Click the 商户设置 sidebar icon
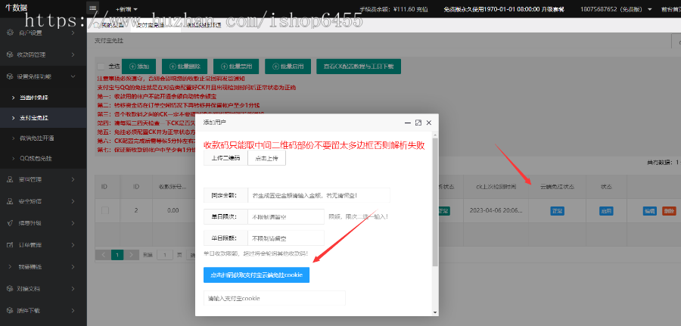Image resolution: width=681 pixels, height=326 pixels. [10, 33]
